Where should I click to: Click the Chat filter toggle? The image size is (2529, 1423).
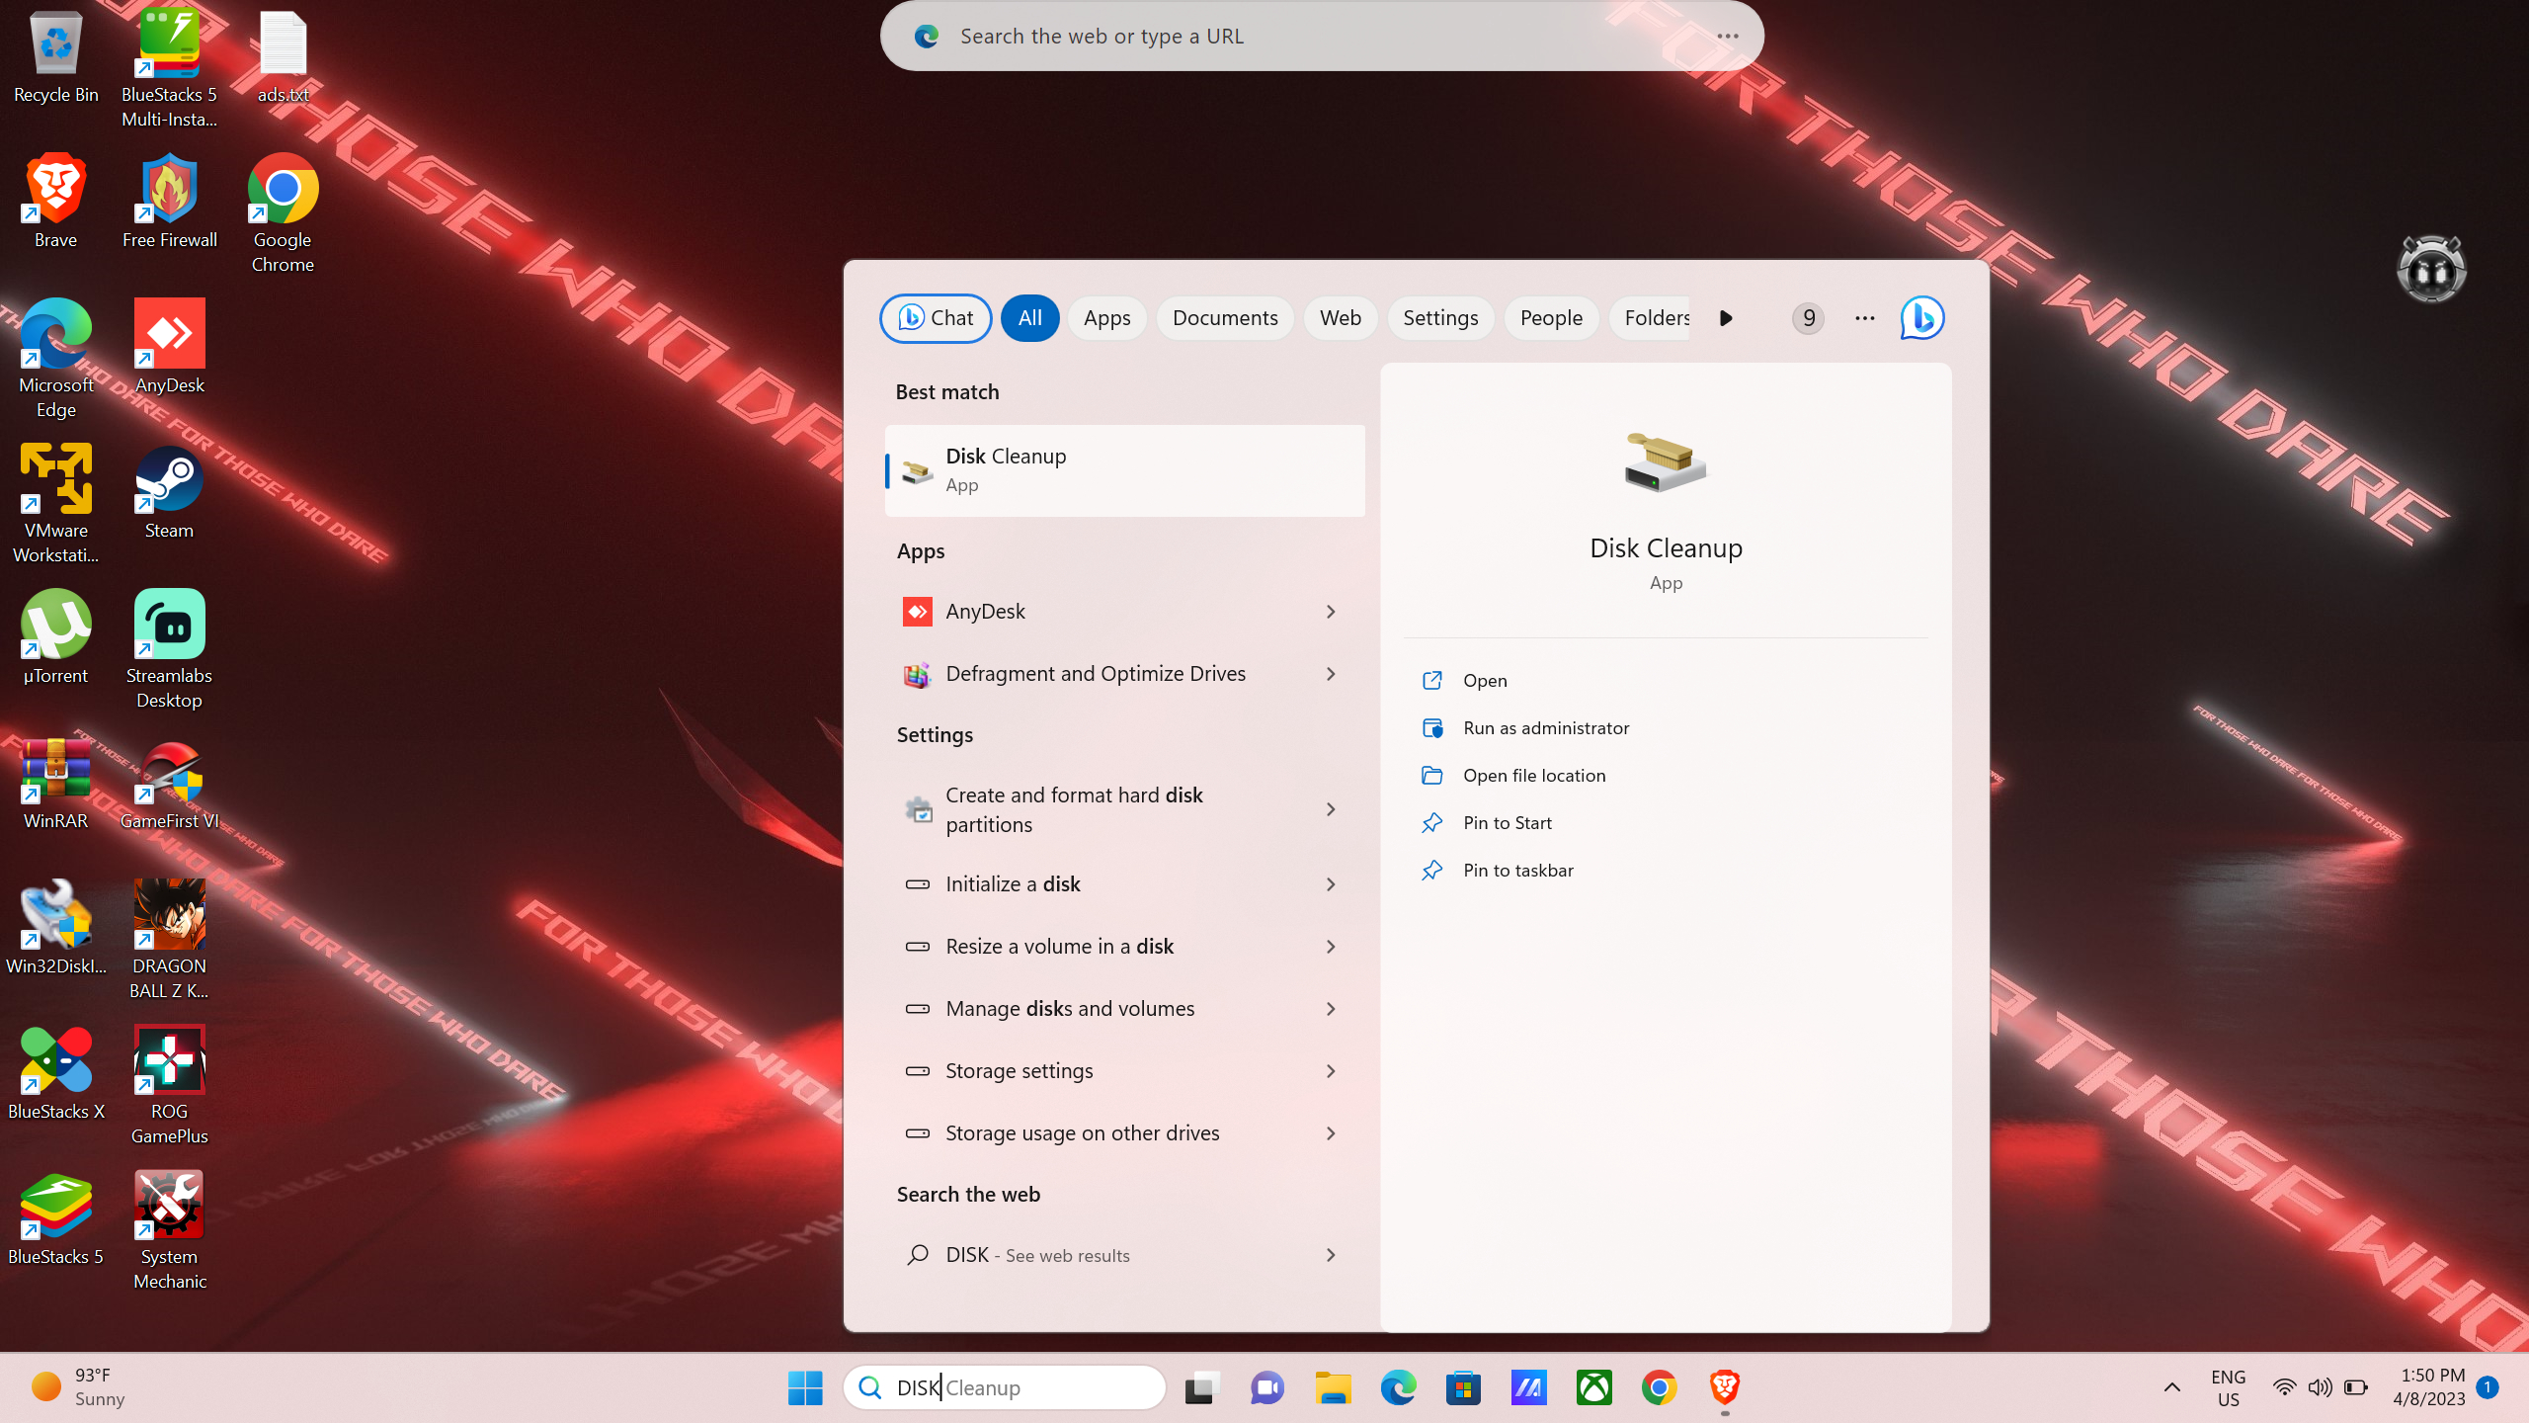point(935,318)
